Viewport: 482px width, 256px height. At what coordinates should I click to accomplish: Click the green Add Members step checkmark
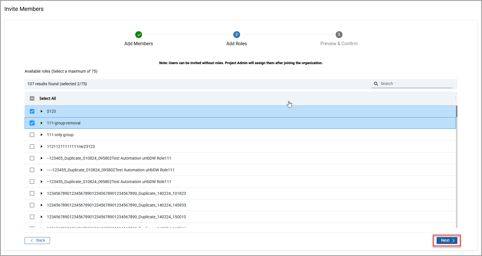point(139,35)
